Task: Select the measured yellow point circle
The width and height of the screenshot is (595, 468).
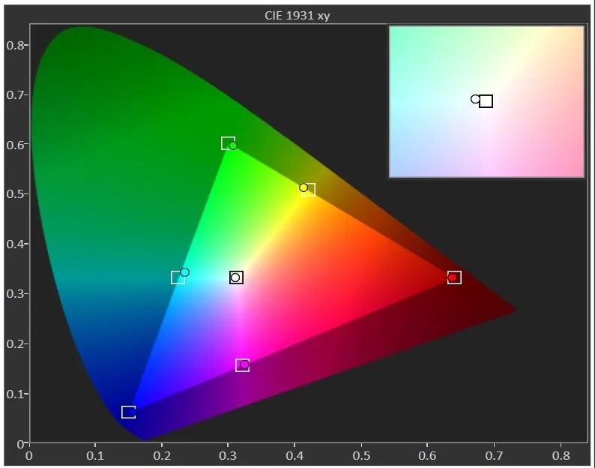Action: click(x=303, y=187)
